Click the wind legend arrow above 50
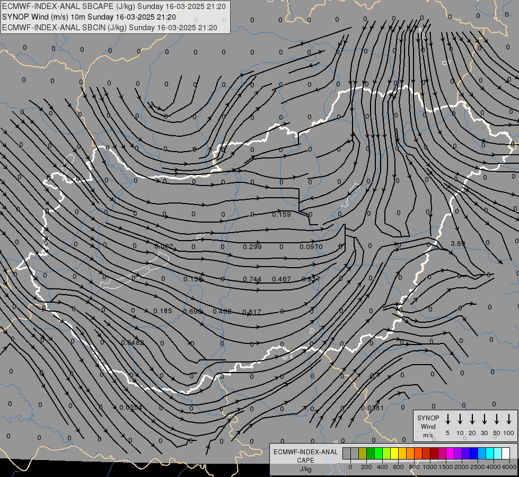Image resolution: width=519 pixels, height=477 pixels. [x=497, y=419]
